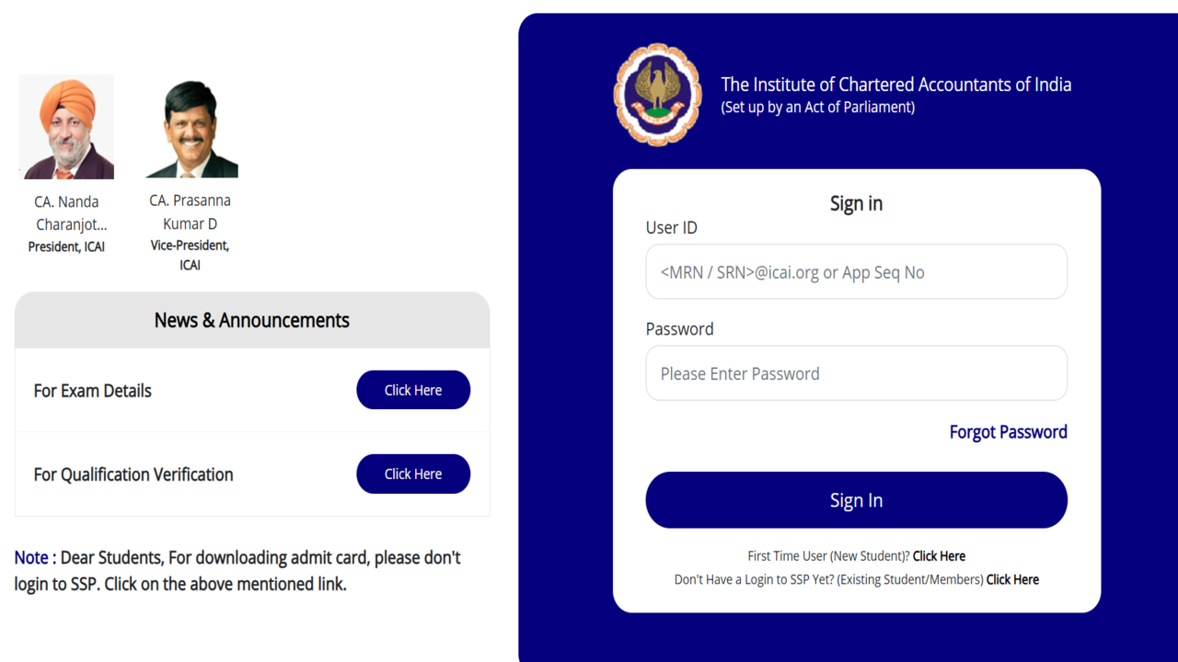The width and height of the screenshot is (1178, 662).
Task: Click Here link for First Time User
Action: [x=939, y=556]
